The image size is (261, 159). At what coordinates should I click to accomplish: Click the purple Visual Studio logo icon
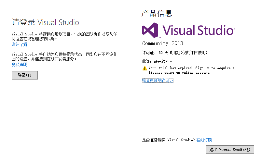[x=150, y=30]
